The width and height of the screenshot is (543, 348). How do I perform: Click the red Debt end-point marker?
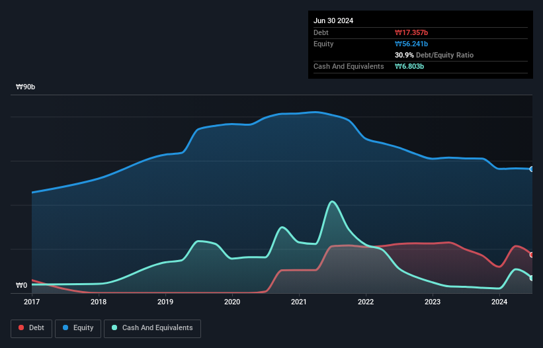tap(532, 255)
